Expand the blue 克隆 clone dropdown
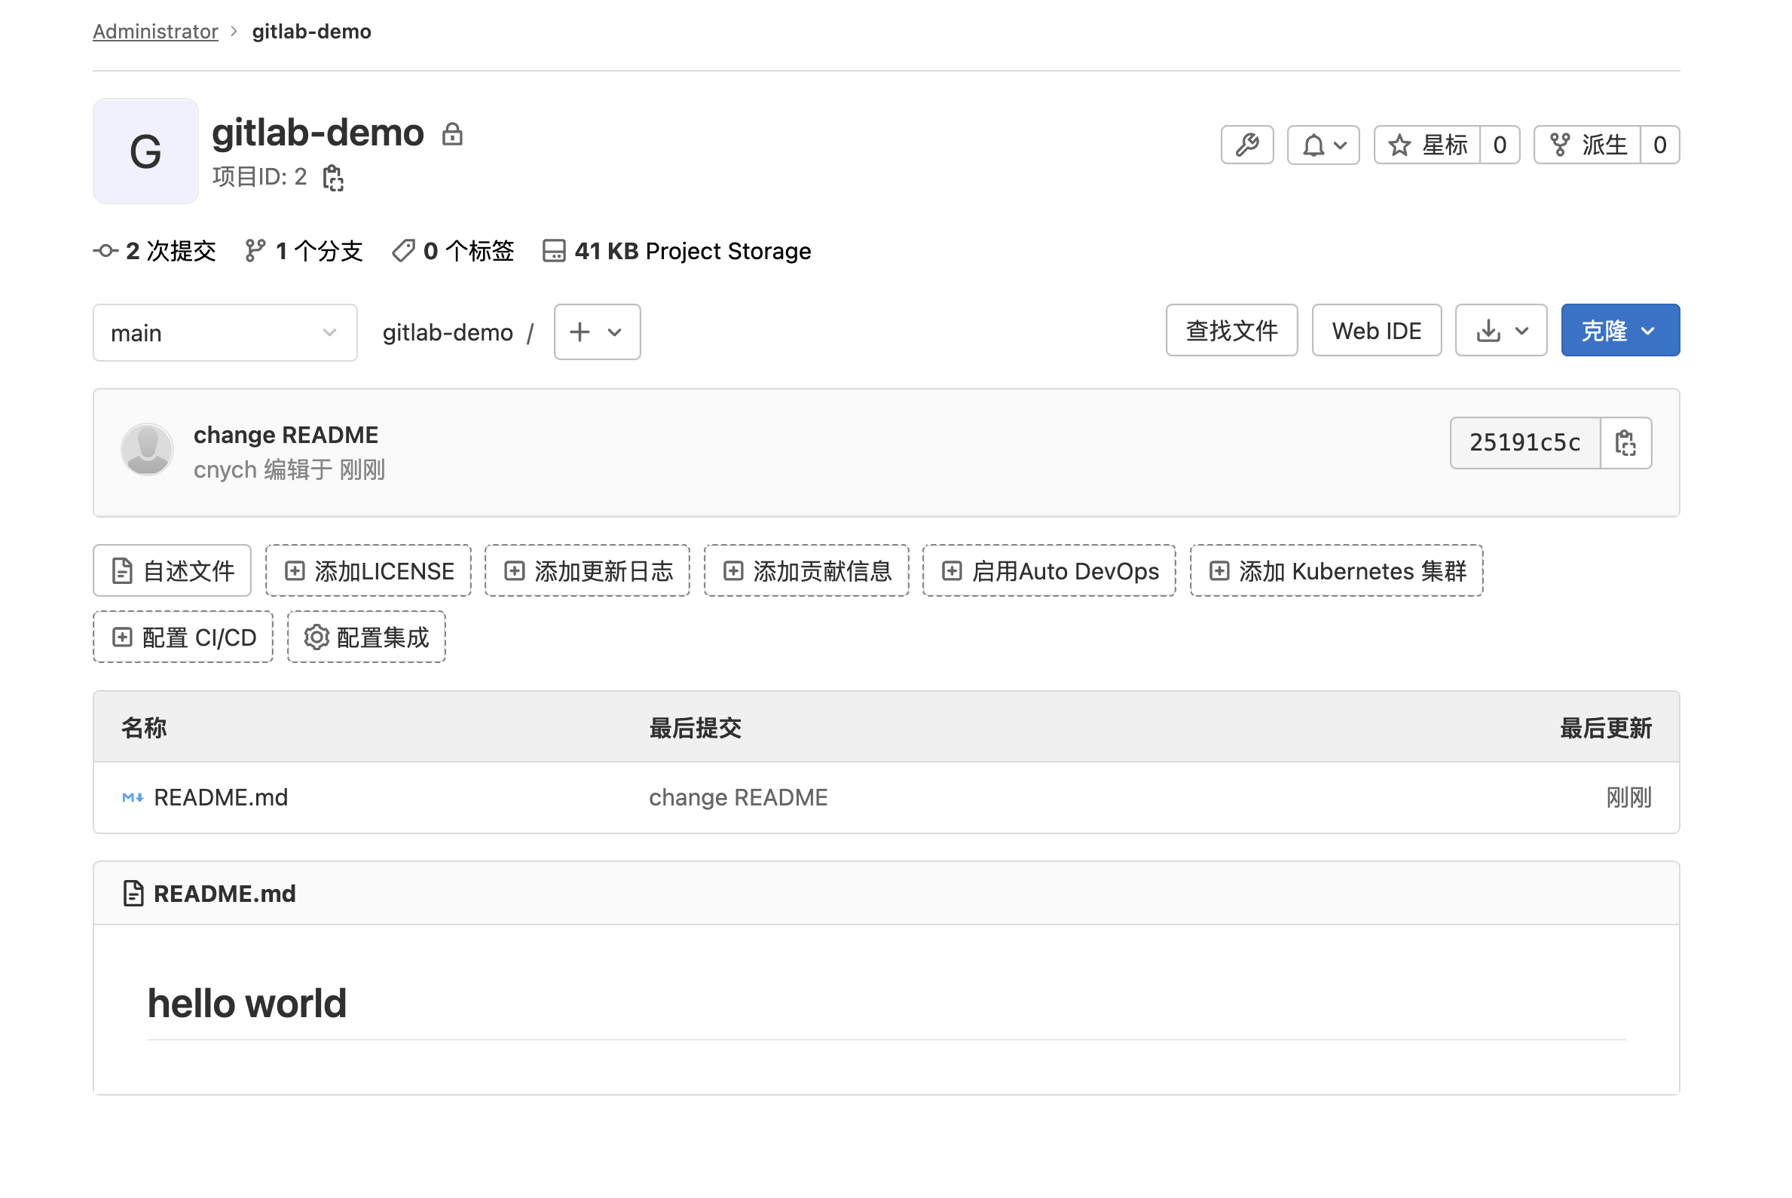The height and width of the screenshot is (1198, 1792). 1620,330
